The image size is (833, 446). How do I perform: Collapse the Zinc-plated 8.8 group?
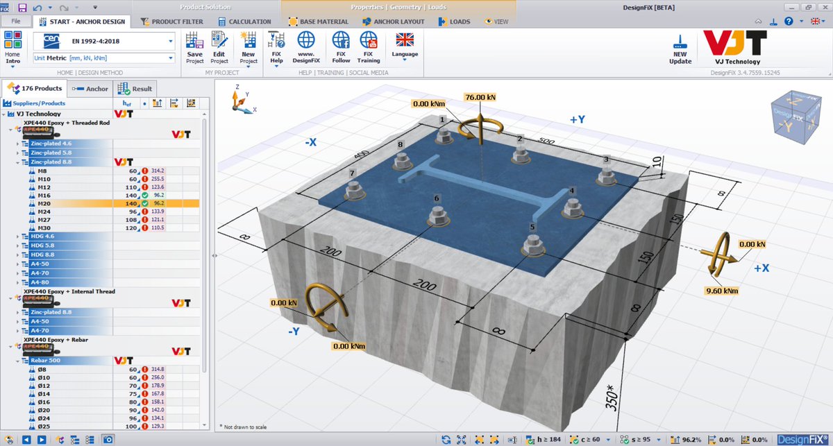click(x=17, y=162)
